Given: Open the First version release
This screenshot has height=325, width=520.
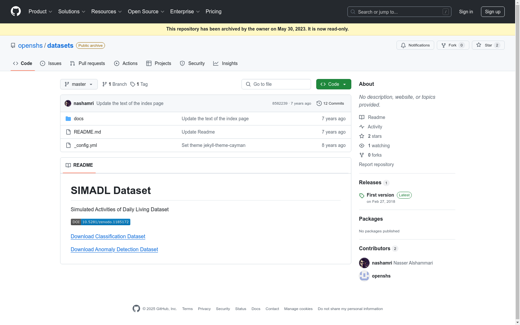Looking at the screenshot, I should 380,195.
